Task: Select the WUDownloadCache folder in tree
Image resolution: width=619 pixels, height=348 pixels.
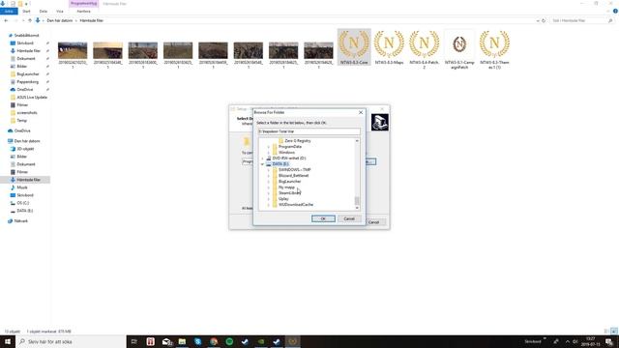Action: point(296,205)
